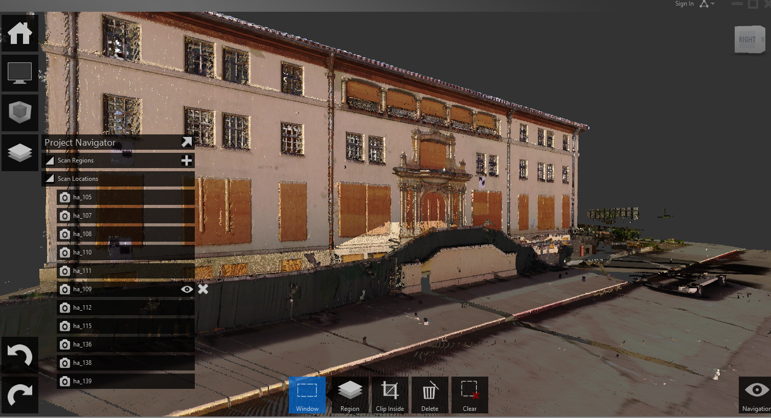Add a new scan region plus
The width and height of the screenshot is (771, 418).
(187, 160)
